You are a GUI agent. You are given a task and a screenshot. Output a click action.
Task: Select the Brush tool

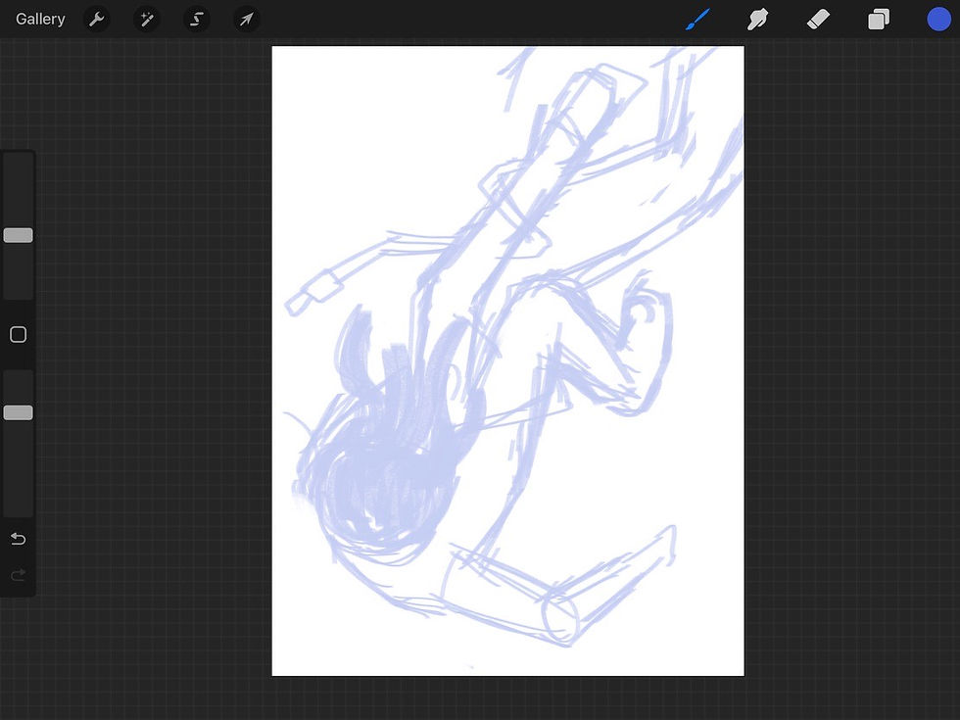point(697,20)
